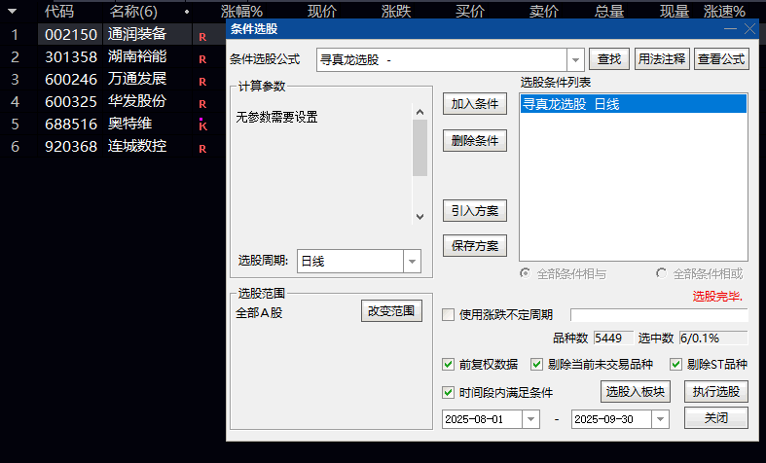Minimize the 条件选股 dialog

730,29
